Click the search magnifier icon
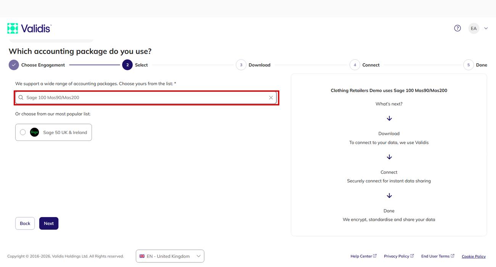This screenshot has width=496, height=267. pyautogui.click(x=21, y=98)
